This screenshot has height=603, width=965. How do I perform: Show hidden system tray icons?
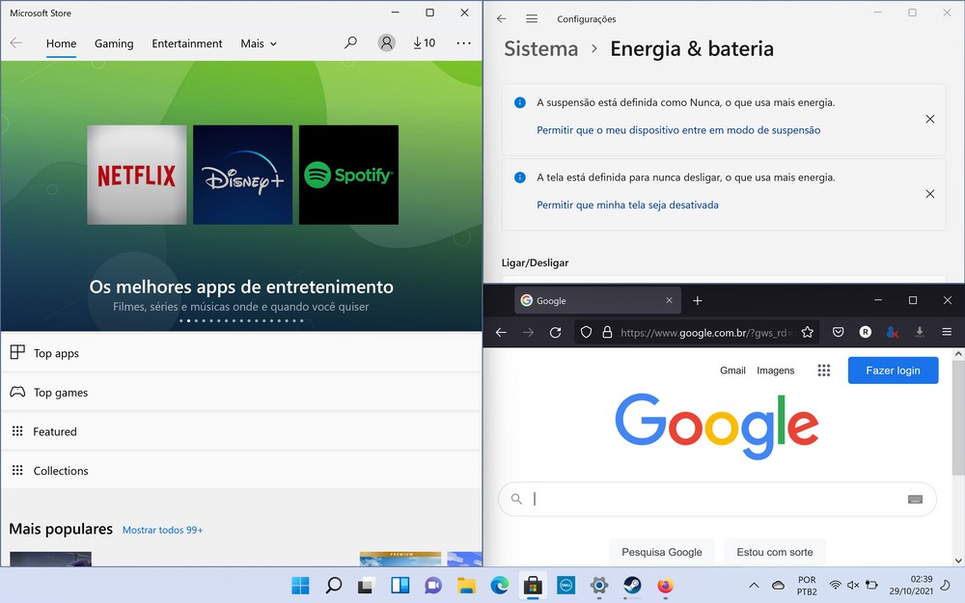tap(754, 586)
